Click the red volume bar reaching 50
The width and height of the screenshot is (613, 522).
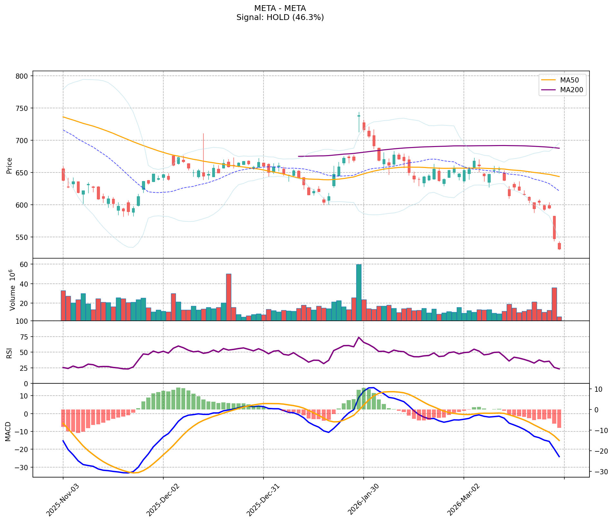point(229,297)
